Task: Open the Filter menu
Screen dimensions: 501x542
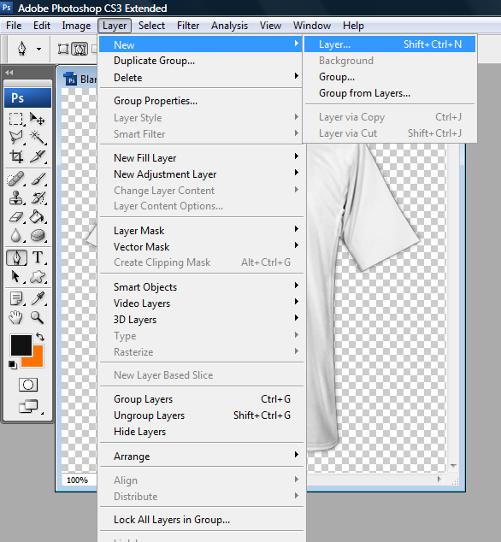Action: (x=188, y=26)
